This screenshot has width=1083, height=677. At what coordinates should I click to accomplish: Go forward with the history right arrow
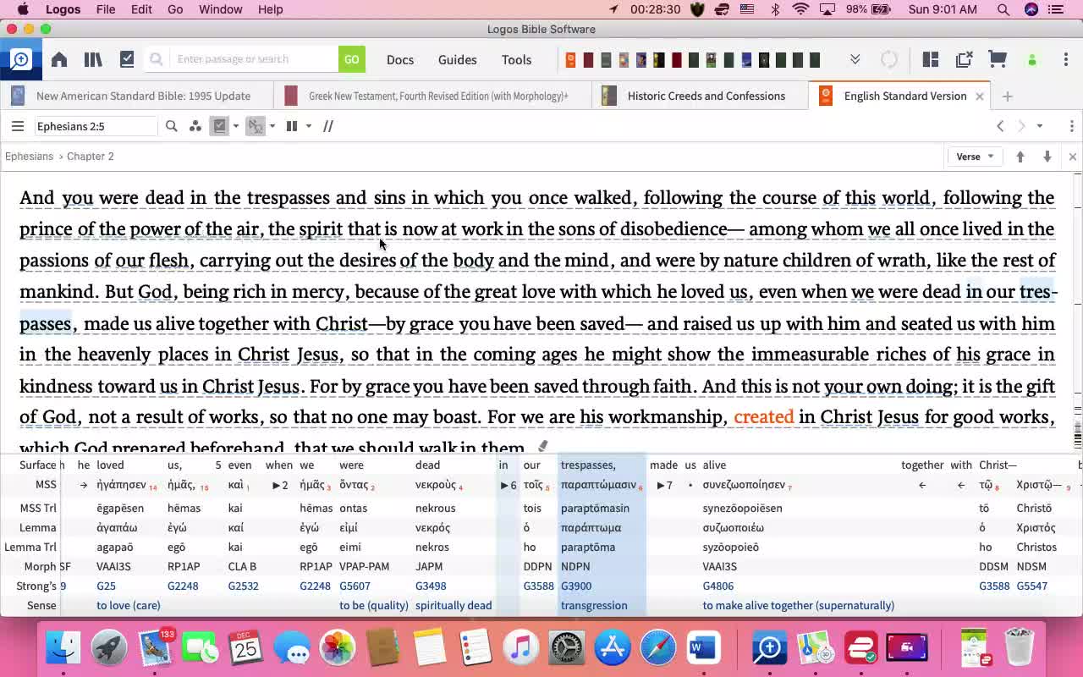[1021, 126]
